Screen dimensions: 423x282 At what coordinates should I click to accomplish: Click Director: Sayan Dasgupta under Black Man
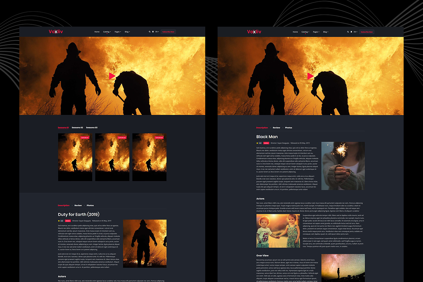click(280, 143)
